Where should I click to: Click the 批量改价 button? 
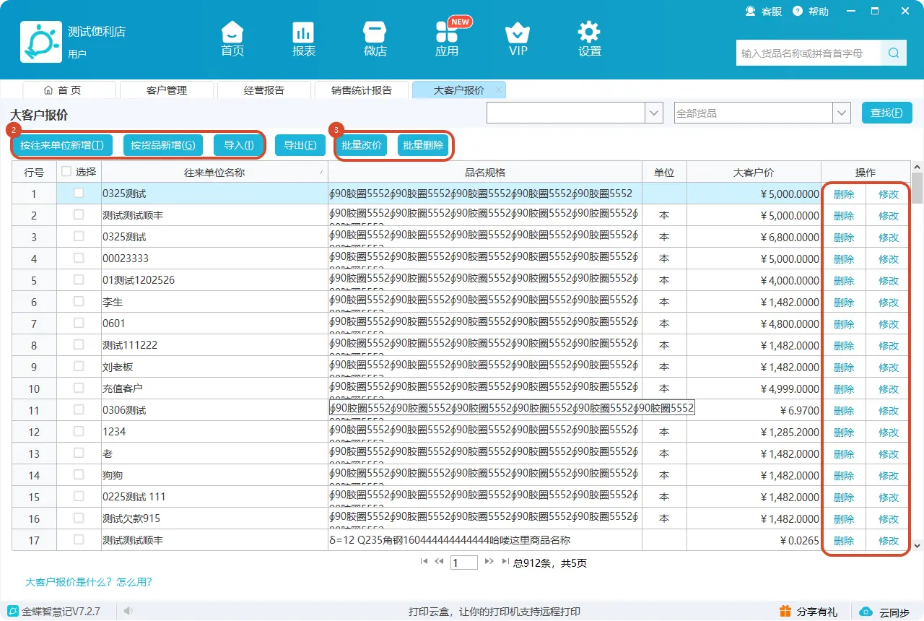coord(362,145)
